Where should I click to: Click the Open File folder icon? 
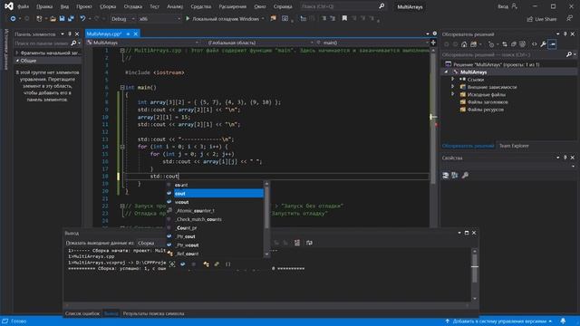53,18
